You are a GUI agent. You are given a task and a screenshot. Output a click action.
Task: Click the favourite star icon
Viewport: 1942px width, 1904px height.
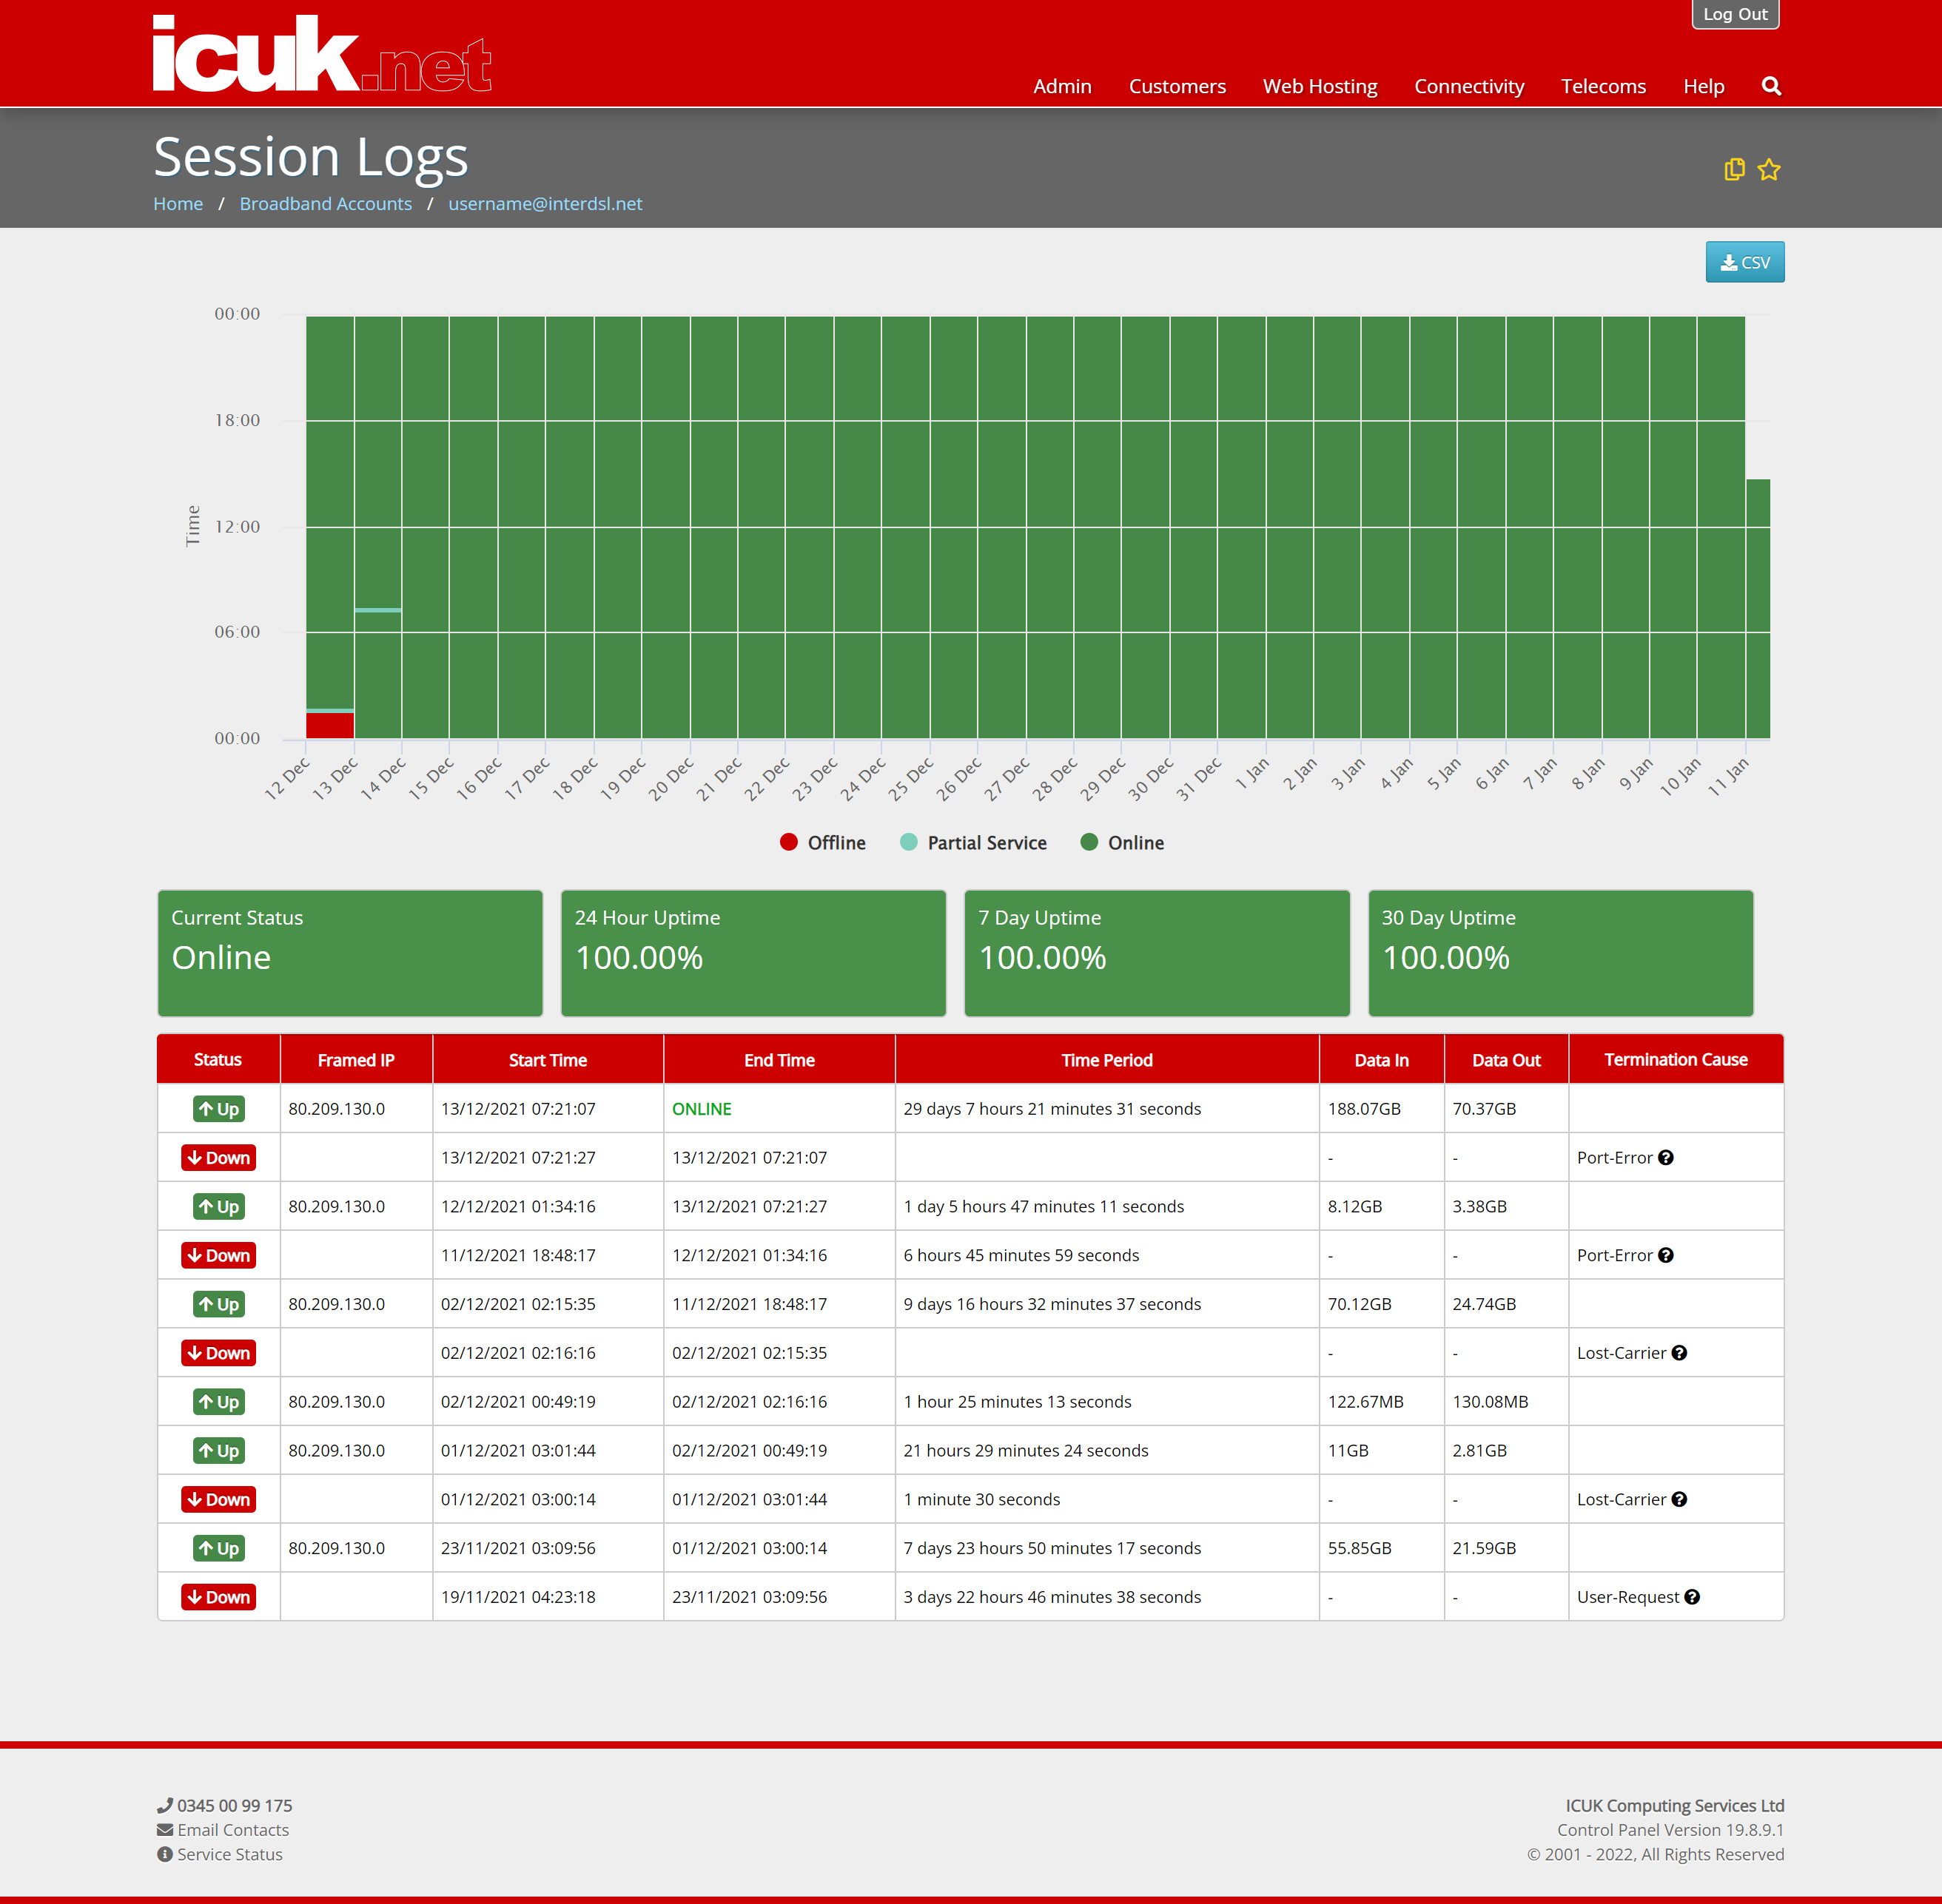1769,169
